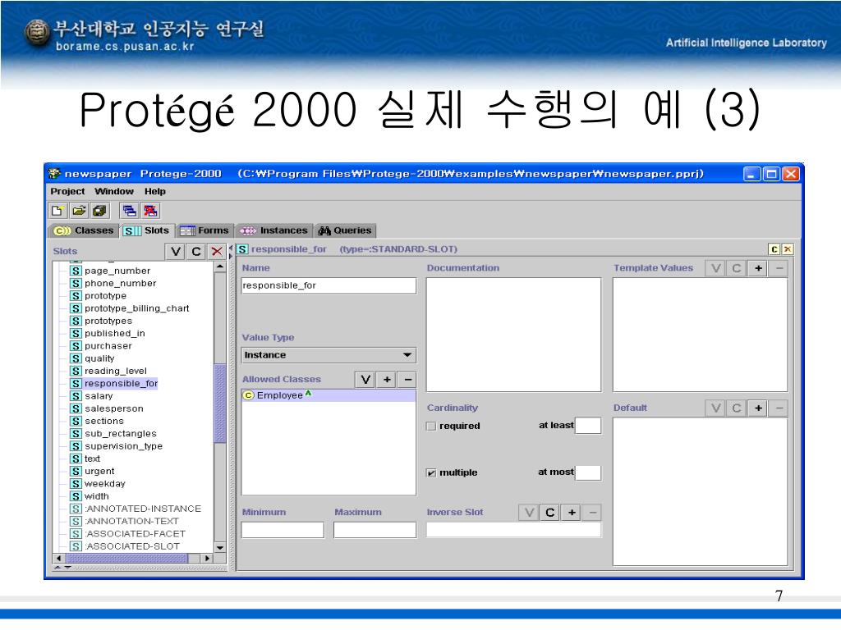
Task: Remove allowed class with minus button
Action: pyautogui.click(x=407, y=379)
